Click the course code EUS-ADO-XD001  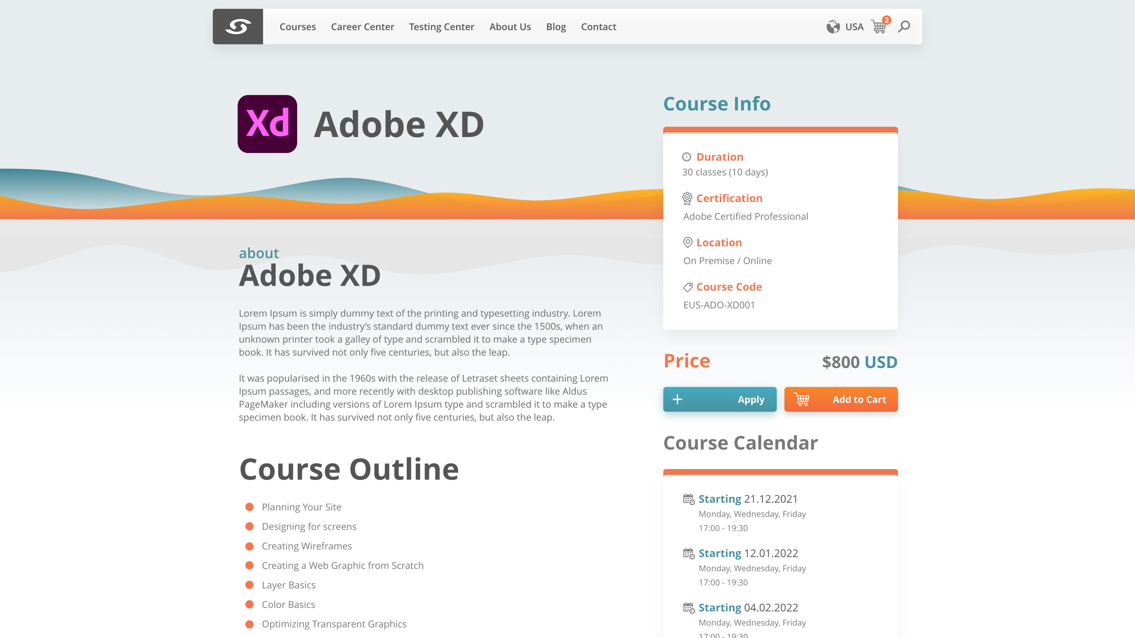(x=719, y=305)
